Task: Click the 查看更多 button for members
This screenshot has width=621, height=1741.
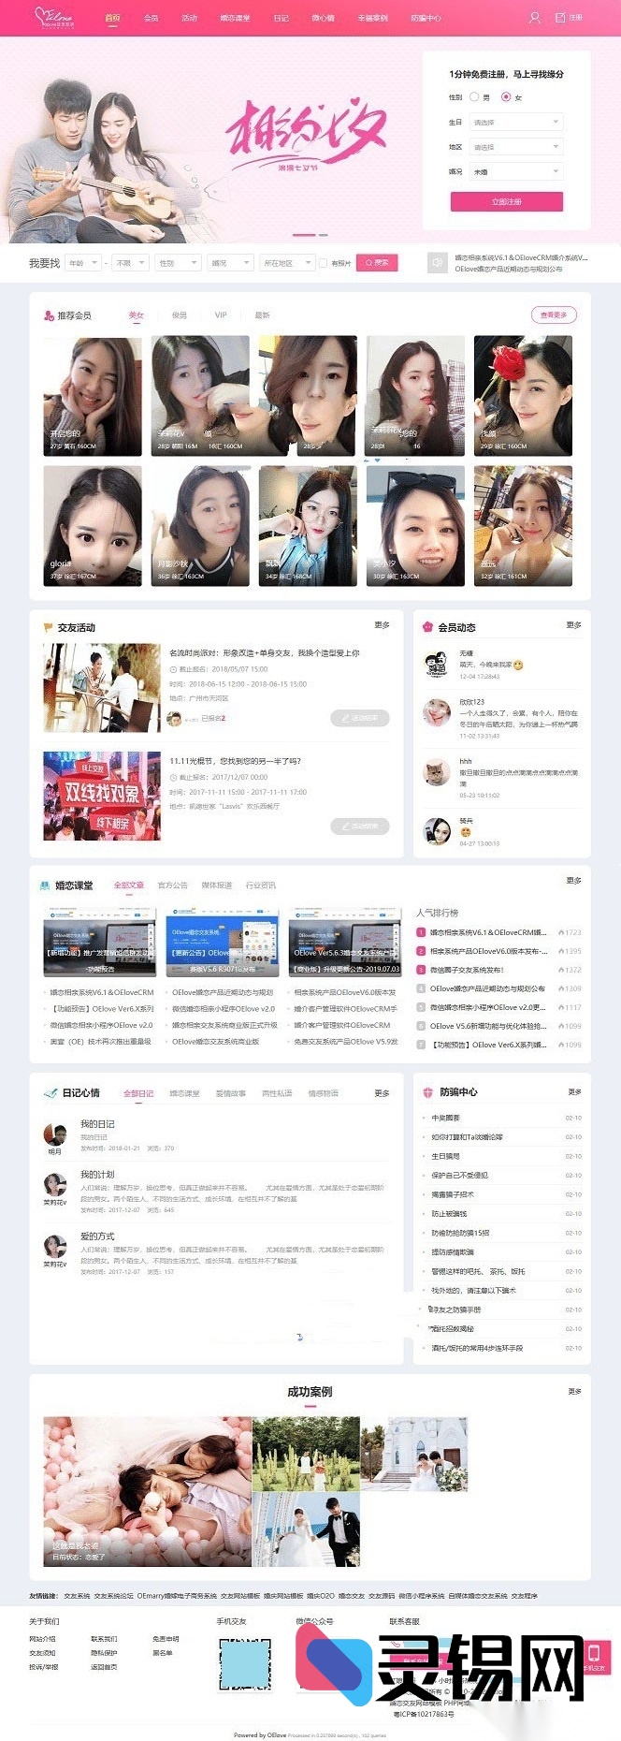Action: click(553, 315)
